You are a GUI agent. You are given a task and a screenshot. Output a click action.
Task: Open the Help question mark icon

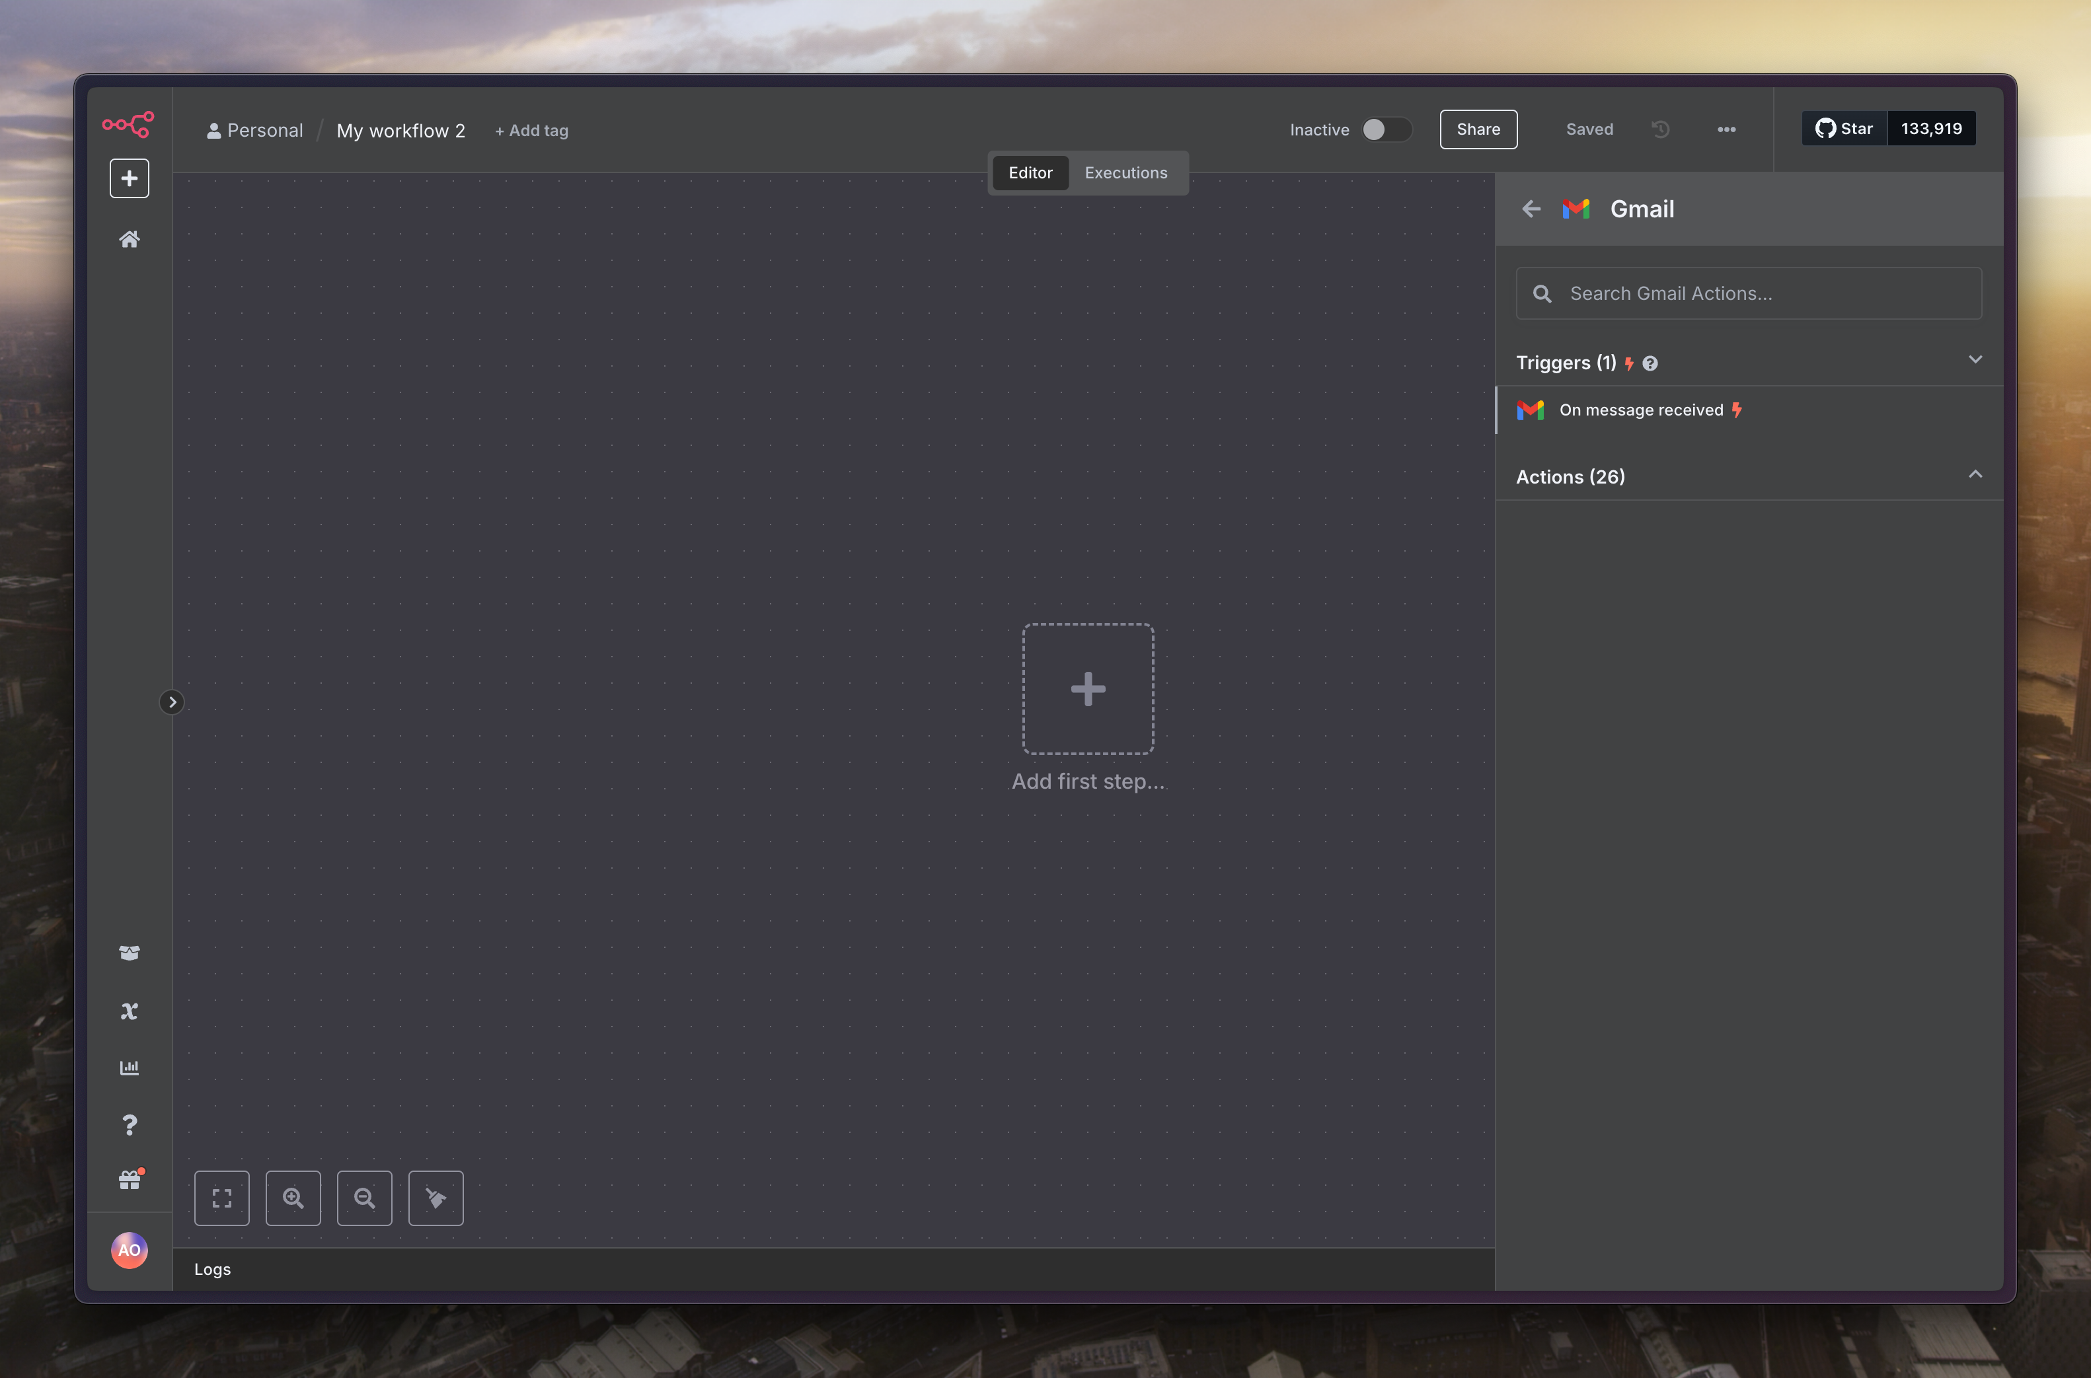pos(130,1125)
